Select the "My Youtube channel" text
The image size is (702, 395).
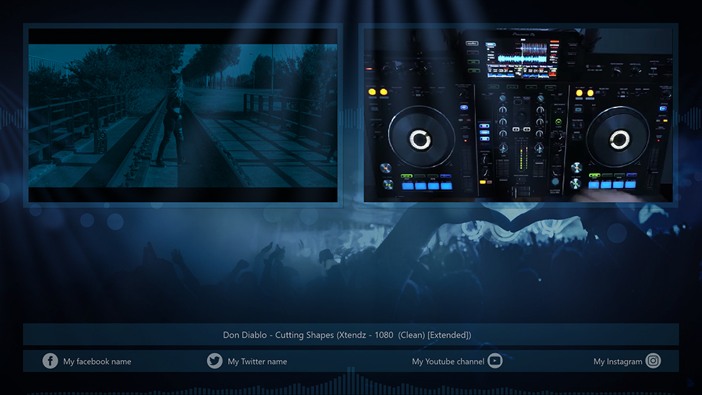tap(448, 361)
